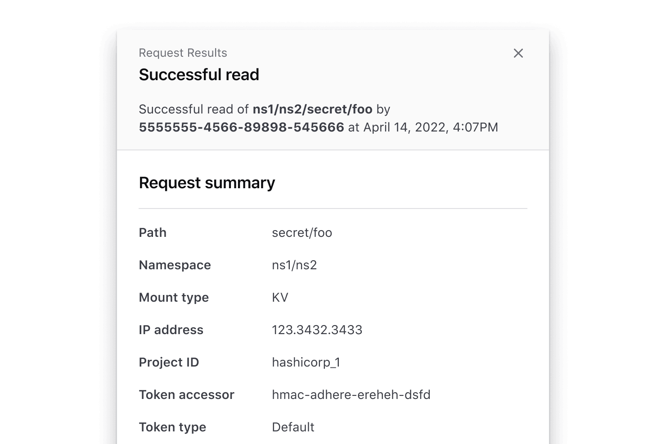Click the Mount type label
666x444 pixels.
(x=174, y=298)
